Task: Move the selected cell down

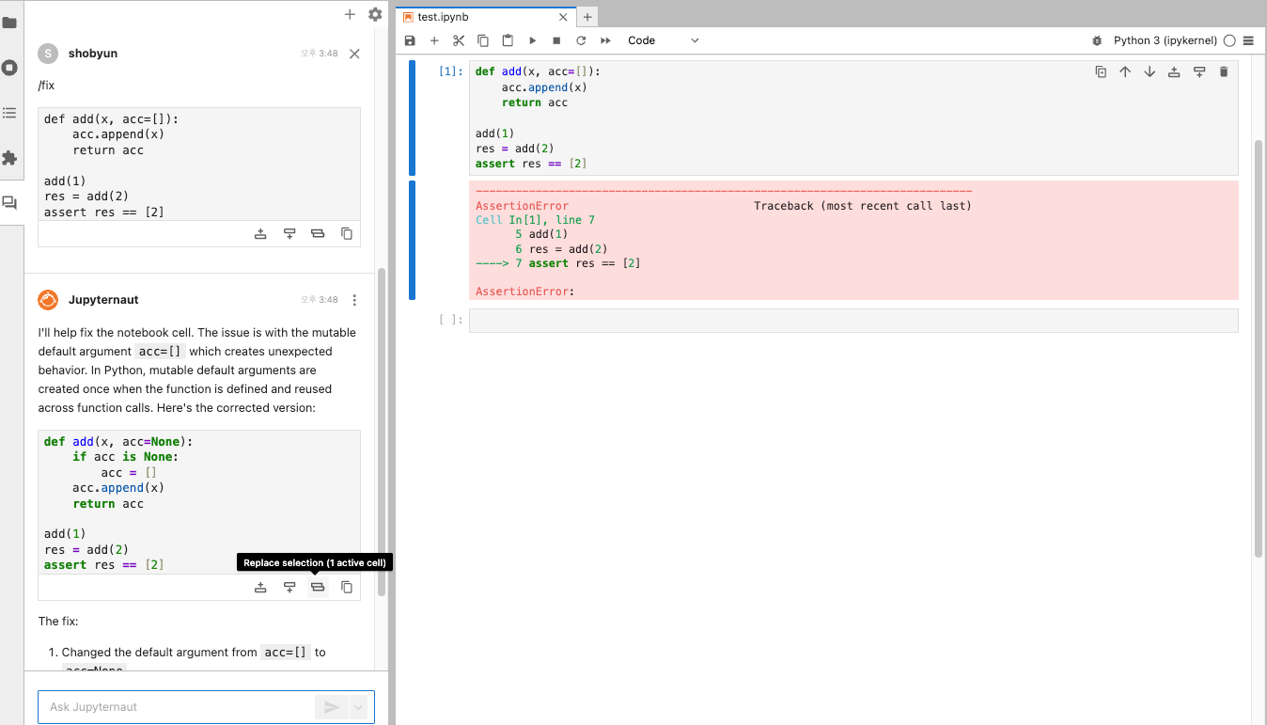Action: coord(1149,71)
